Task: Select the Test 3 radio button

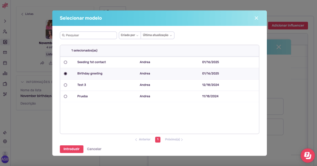Action: click(x=65, y=85)
